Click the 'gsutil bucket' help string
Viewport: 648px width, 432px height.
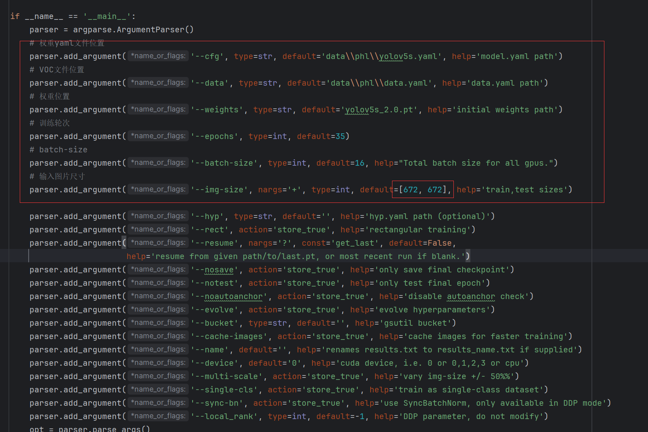pyautogui.click(x=415, y=323)
